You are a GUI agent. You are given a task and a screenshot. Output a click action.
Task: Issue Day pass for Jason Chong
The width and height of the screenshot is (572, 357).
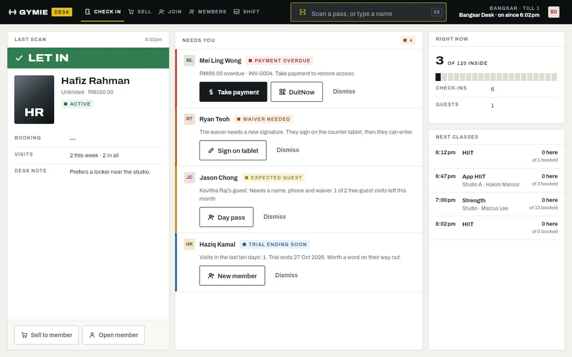pos(226,217)
